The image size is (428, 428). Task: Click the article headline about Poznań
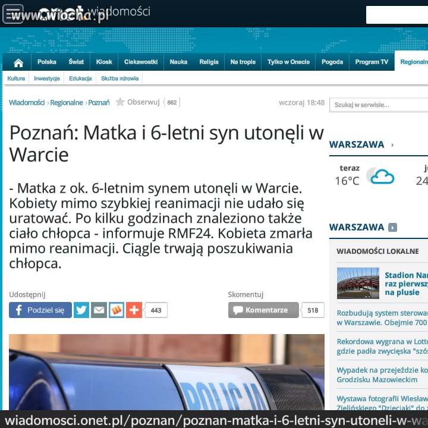[x=166, y=144]
